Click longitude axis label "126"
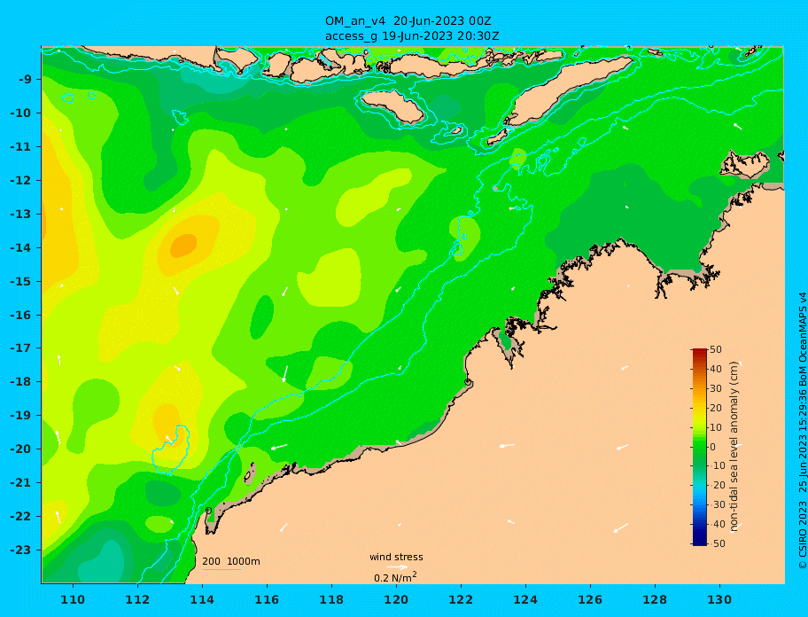Screen dimensions: 808x617 (x=590, y=599)
